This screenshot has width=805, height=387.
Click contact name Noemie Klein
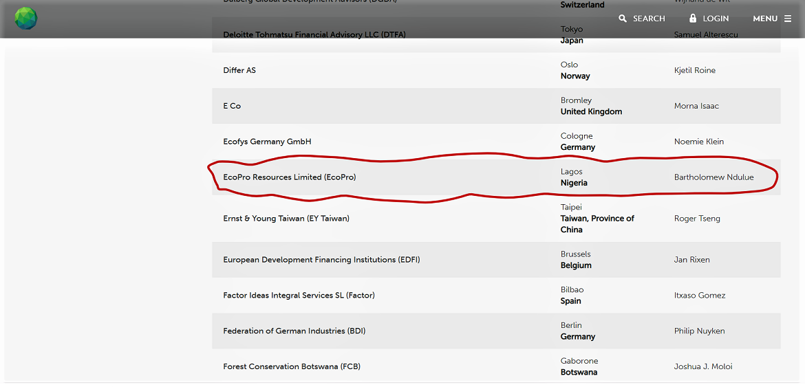pos(699,142)
